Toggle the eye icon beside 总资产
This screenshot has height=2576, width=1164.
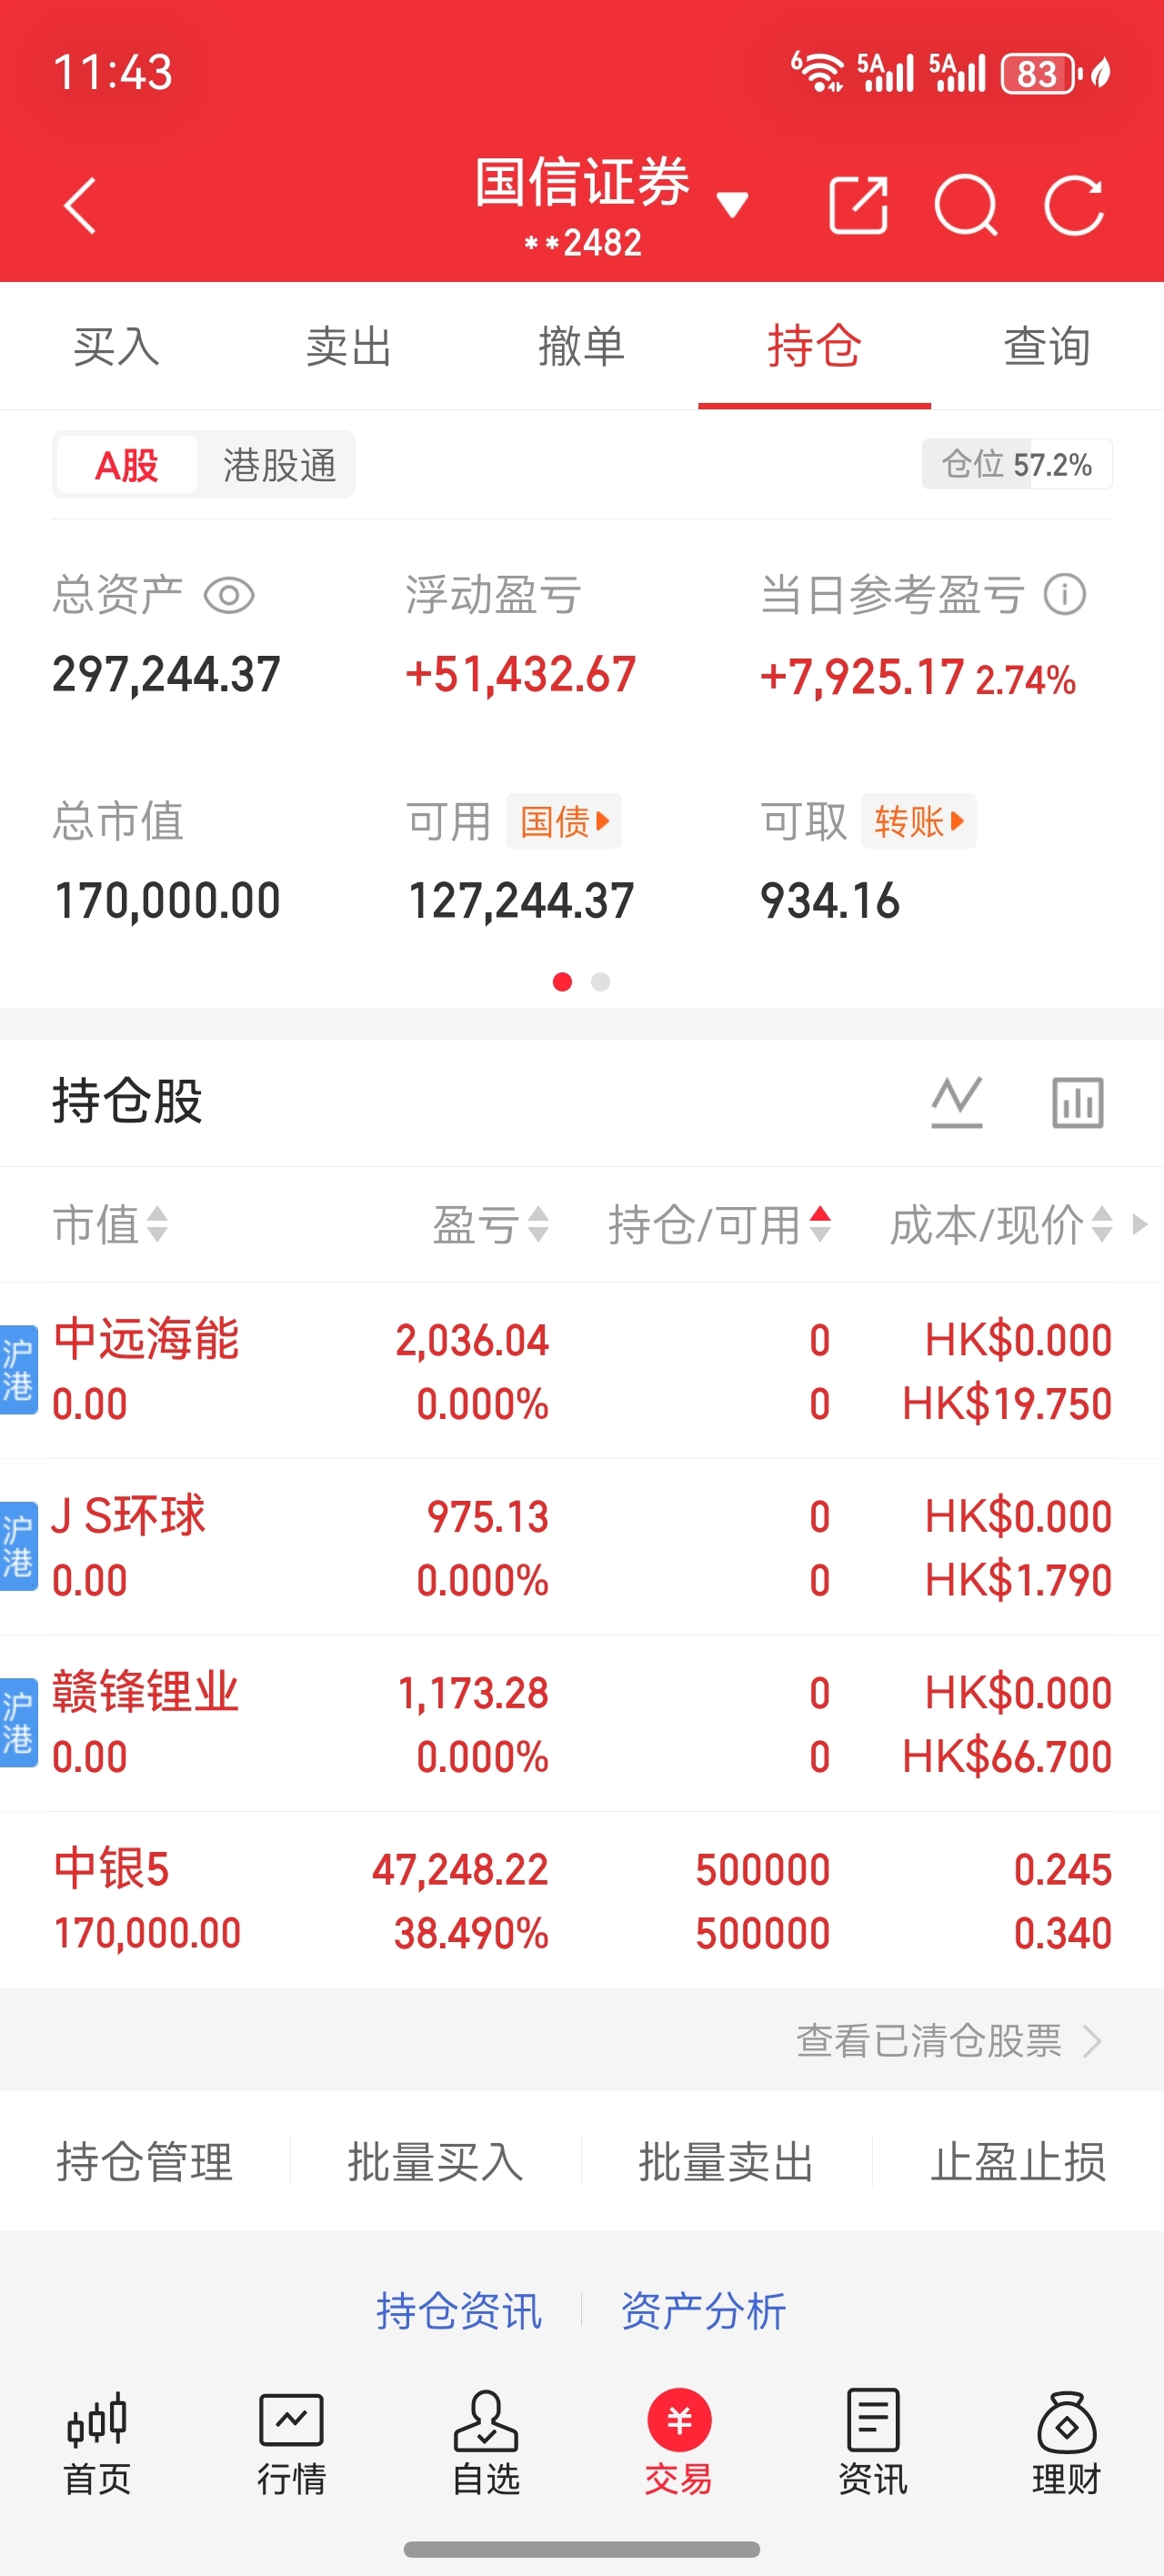pos(229,596)
